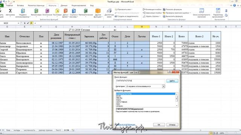Image resolution: width=241 pixels, height=135 pixels.
Task: Click cell with salary 66 000,00р
Action: pos(89,43)
